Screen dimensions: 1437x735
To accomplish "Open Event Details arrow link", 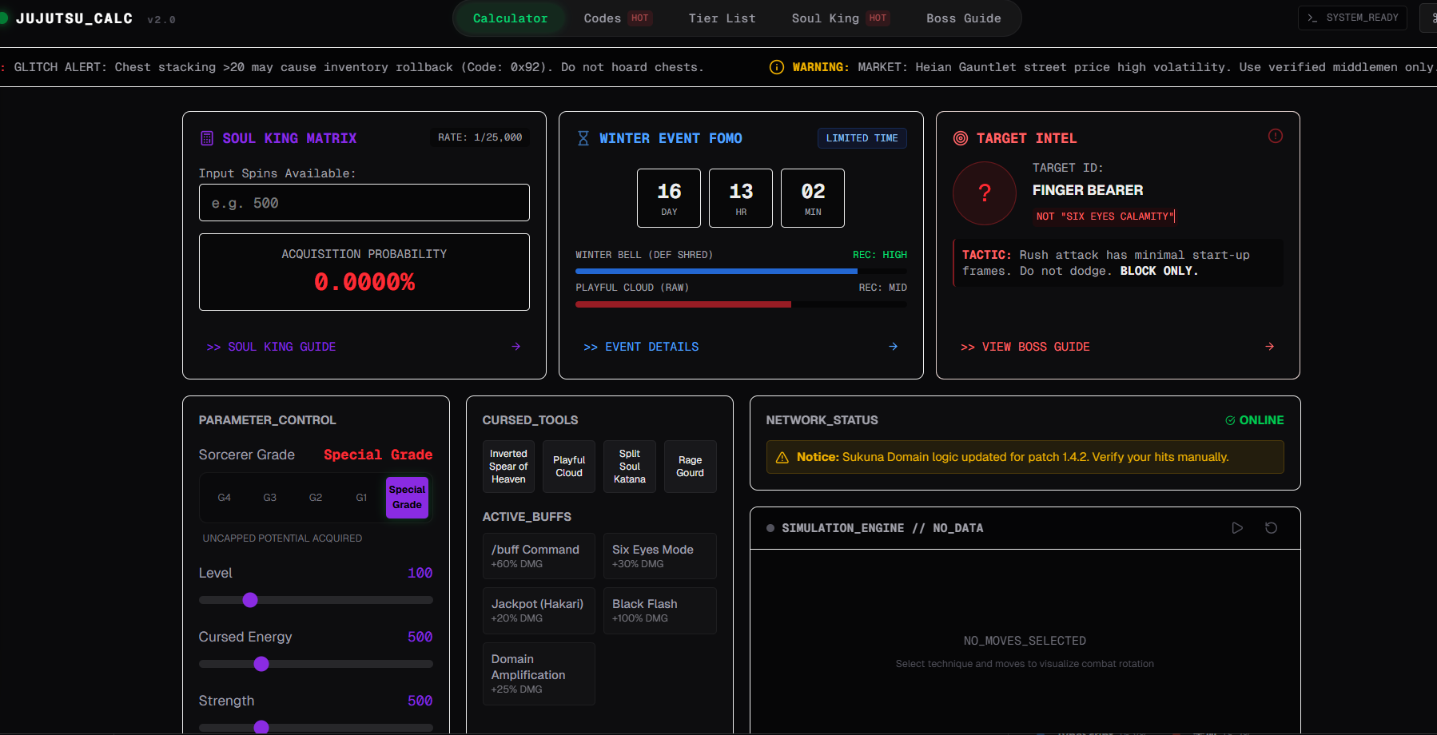I will coord(893,347).
